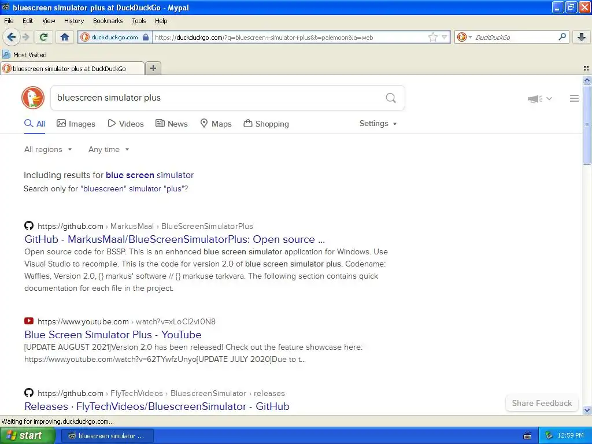
Task: Click the system tray network icon
Action: pyautogui.click(x=549, y=436)
